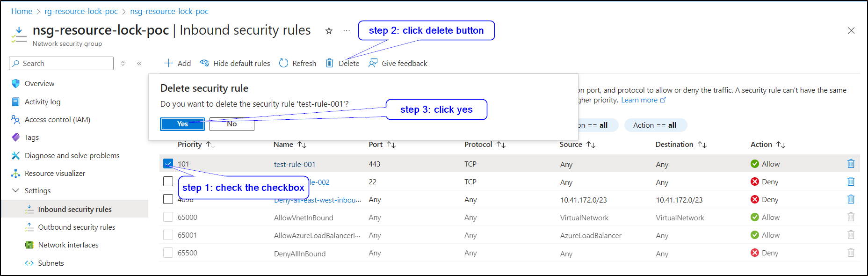Open Subnets in the sidebar
868x276 pixels.
coord(51,263)
